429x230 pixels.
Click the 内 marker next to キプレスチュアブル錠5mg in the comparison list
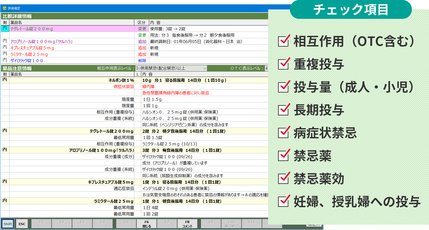[x=5, y=48]
